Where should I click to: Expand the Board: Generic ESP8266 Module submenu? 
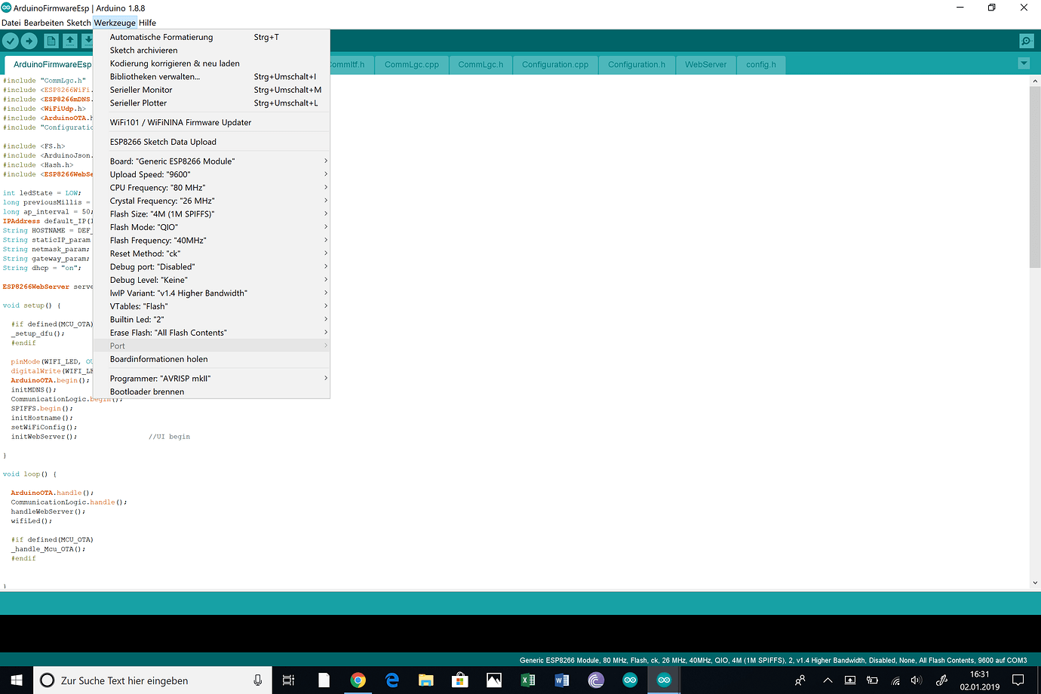pyautogui.click(x=172, y=161)
